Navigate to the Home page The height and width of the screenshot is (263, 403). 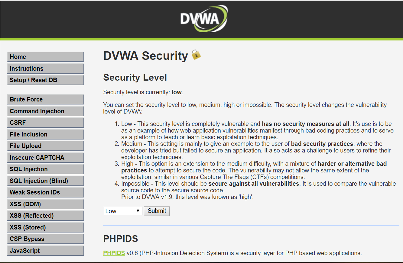coord(45,56)
